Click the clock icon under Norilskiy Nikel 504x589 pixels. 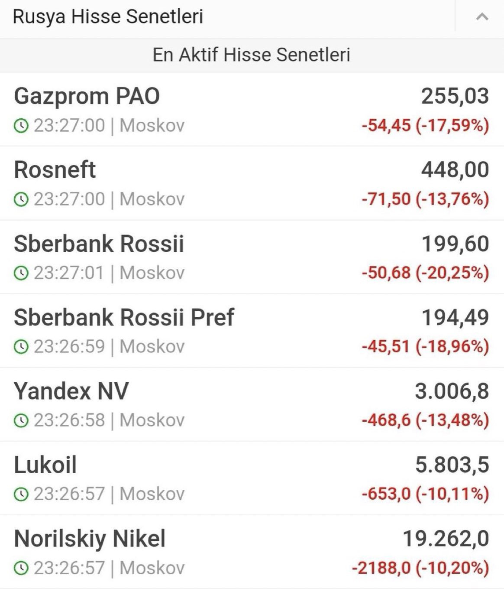pos(21,568)
